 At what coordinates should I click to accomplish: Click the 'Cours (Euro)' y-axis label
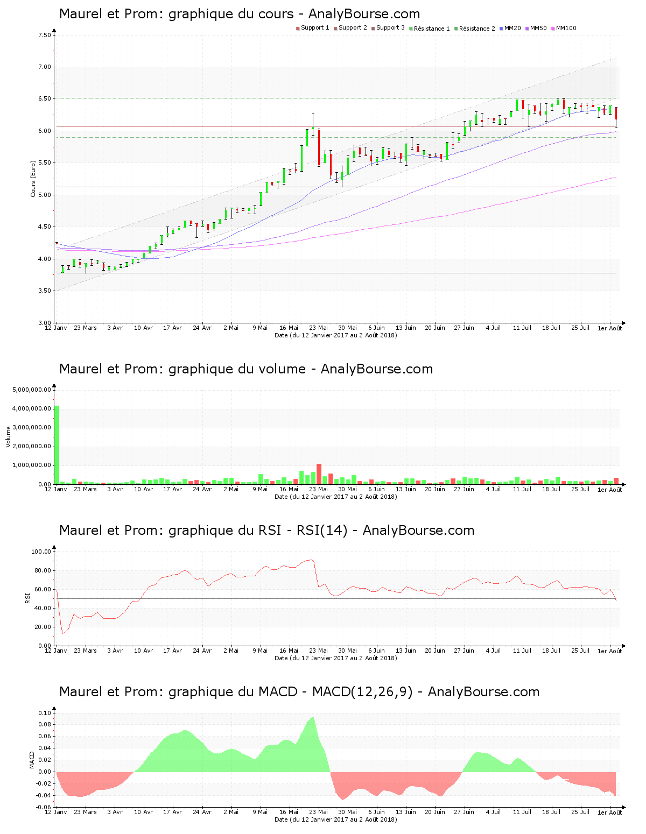[33, 179]
